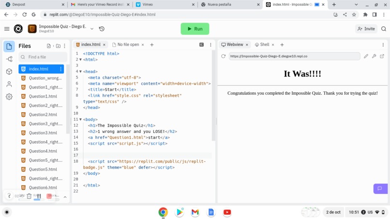This screenshot has width=390, height=219.
Task: Click the Invite button
Action: [x=366, y=29]
